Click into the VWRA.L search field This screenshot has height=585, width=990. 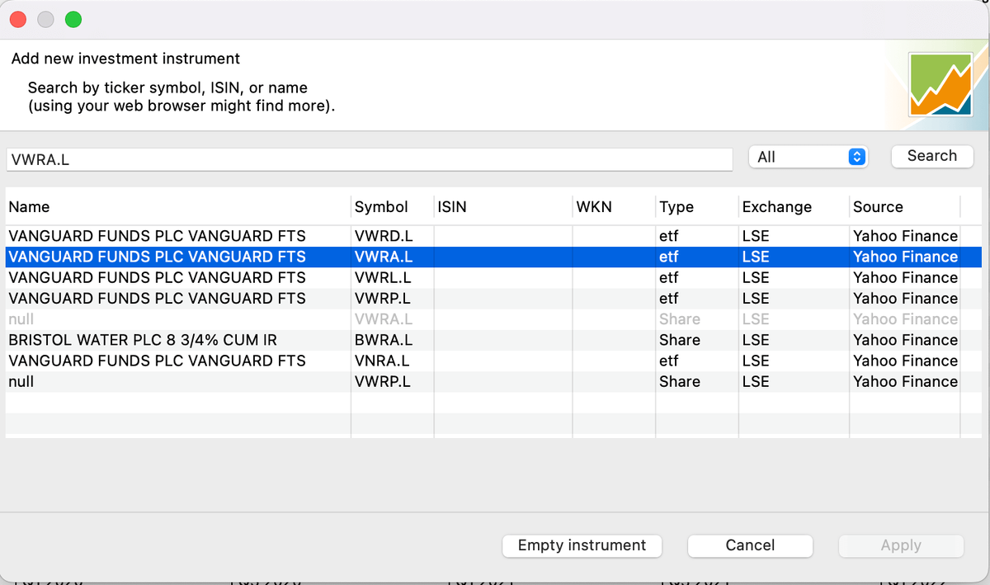370,159
